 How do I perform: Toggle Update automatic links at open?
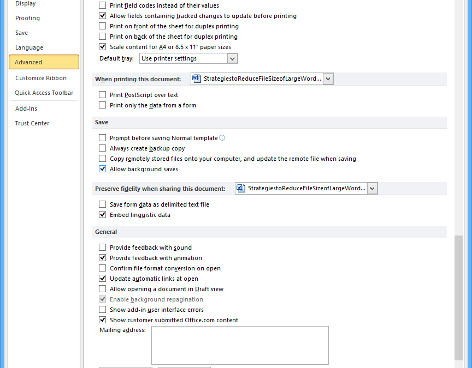pyautogui.click(x=103, y=279)
